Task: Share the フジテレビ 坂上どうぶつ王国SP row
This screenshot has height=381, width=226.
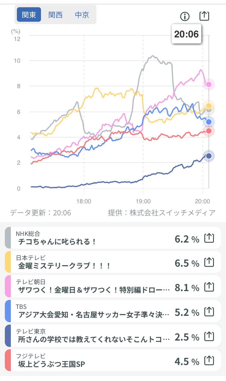Action: point(209,360)
